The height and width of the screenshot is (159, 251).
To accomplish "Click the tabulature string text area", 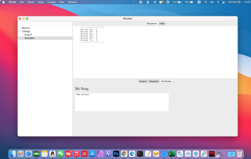I will tap(155, 52).
